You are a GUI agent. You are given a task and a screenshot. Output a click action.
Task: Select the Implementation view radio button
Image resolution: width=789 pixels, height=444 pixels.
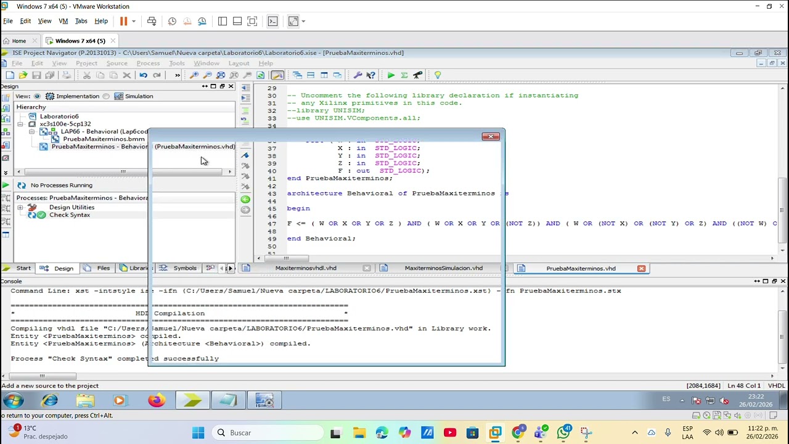point(37,96)
